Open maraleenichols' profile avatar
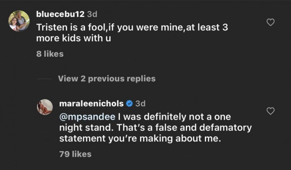The image size is (291, 170). point(45,107)
